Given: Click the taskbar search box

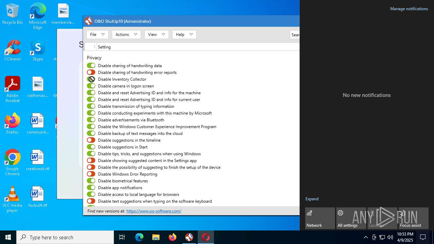Looking at the screenshot, I should click(x=65, y=237).
